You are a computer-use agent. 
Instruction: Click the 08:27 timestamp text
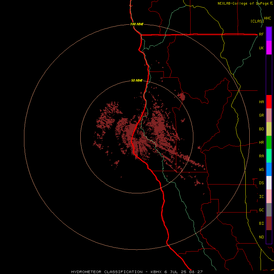coord(196,272)
